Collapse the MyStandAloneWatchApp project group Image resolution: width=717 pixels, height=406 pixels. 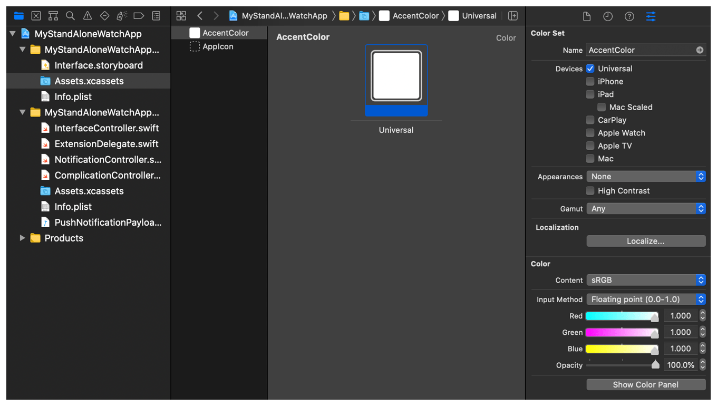[12, 33]
